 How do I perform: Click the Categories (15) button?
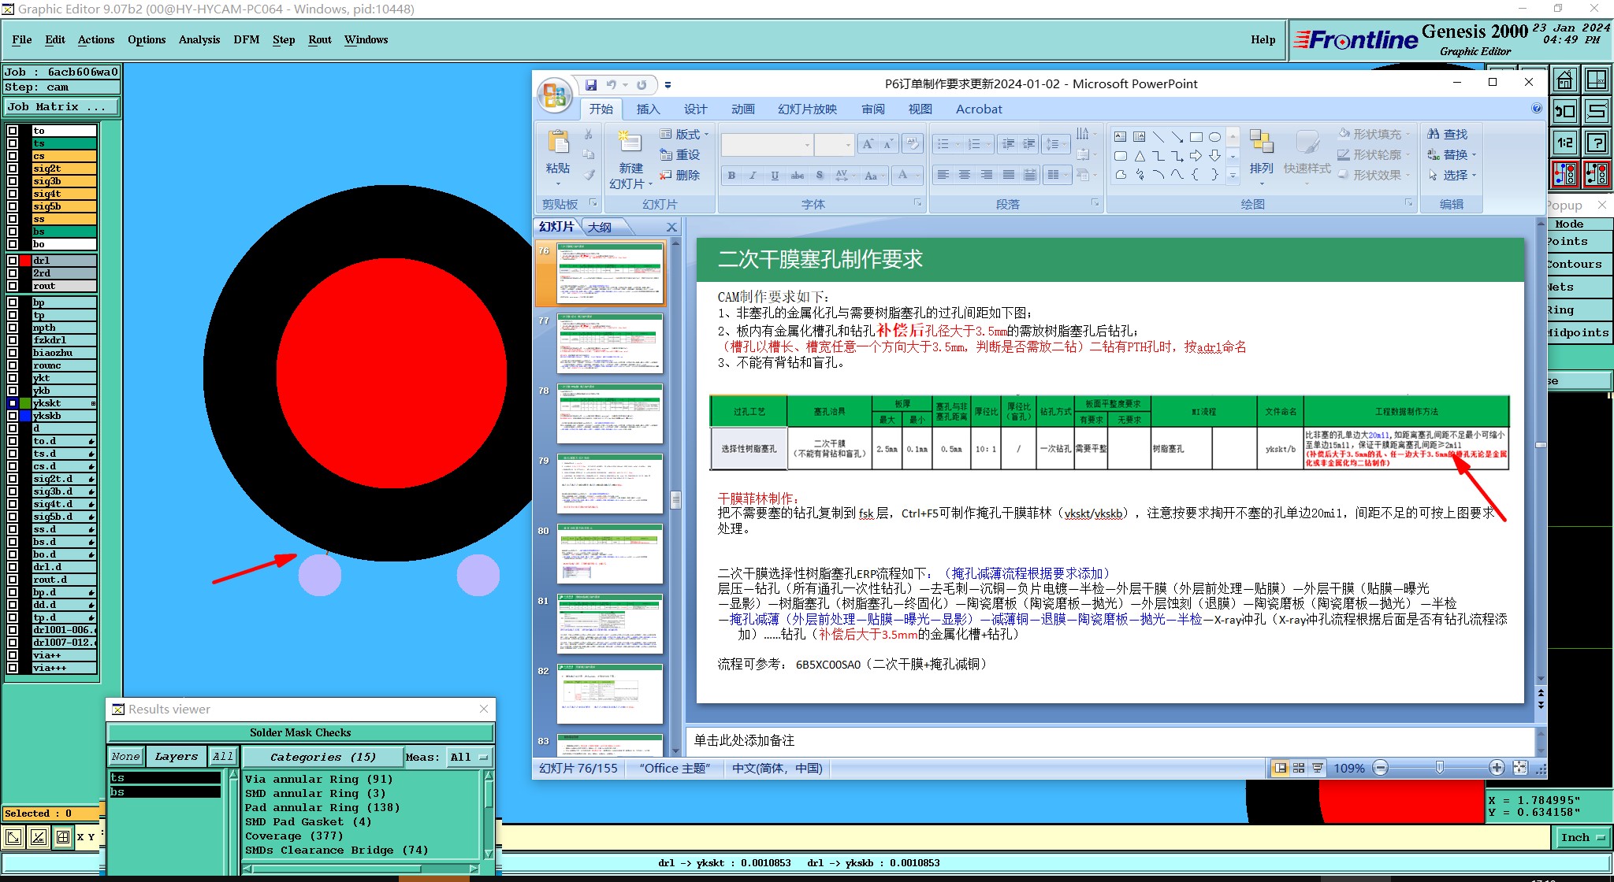pos(322,757)
